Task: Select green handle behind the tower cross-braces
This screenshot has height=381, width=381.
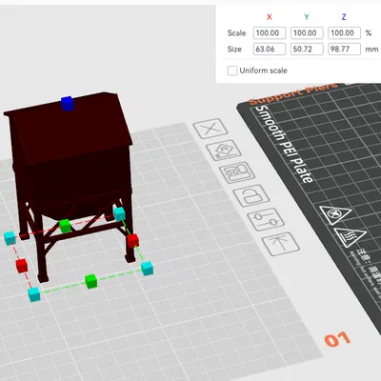Action: (65, 226)
